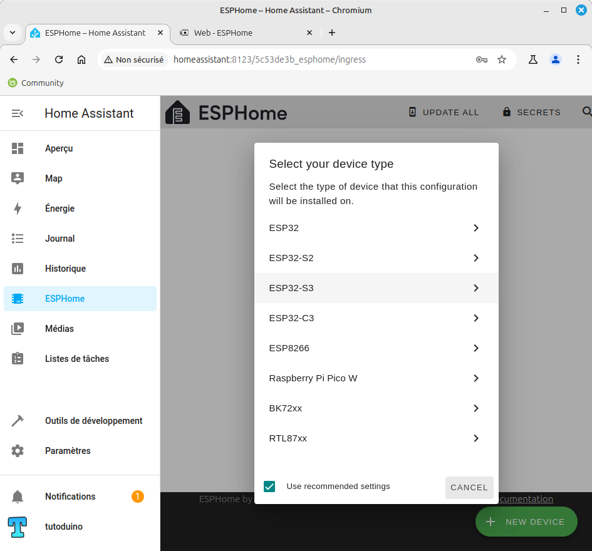Open the Chromium labs flask icon
592x551 pixels.
(533, 59)
